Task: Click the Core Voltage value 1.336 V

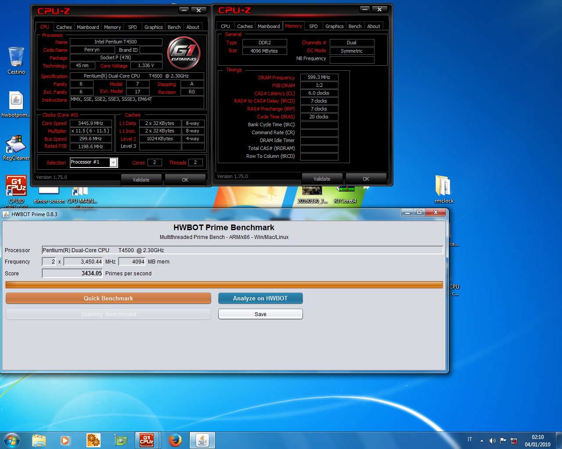Action: [x=146, y=65]
